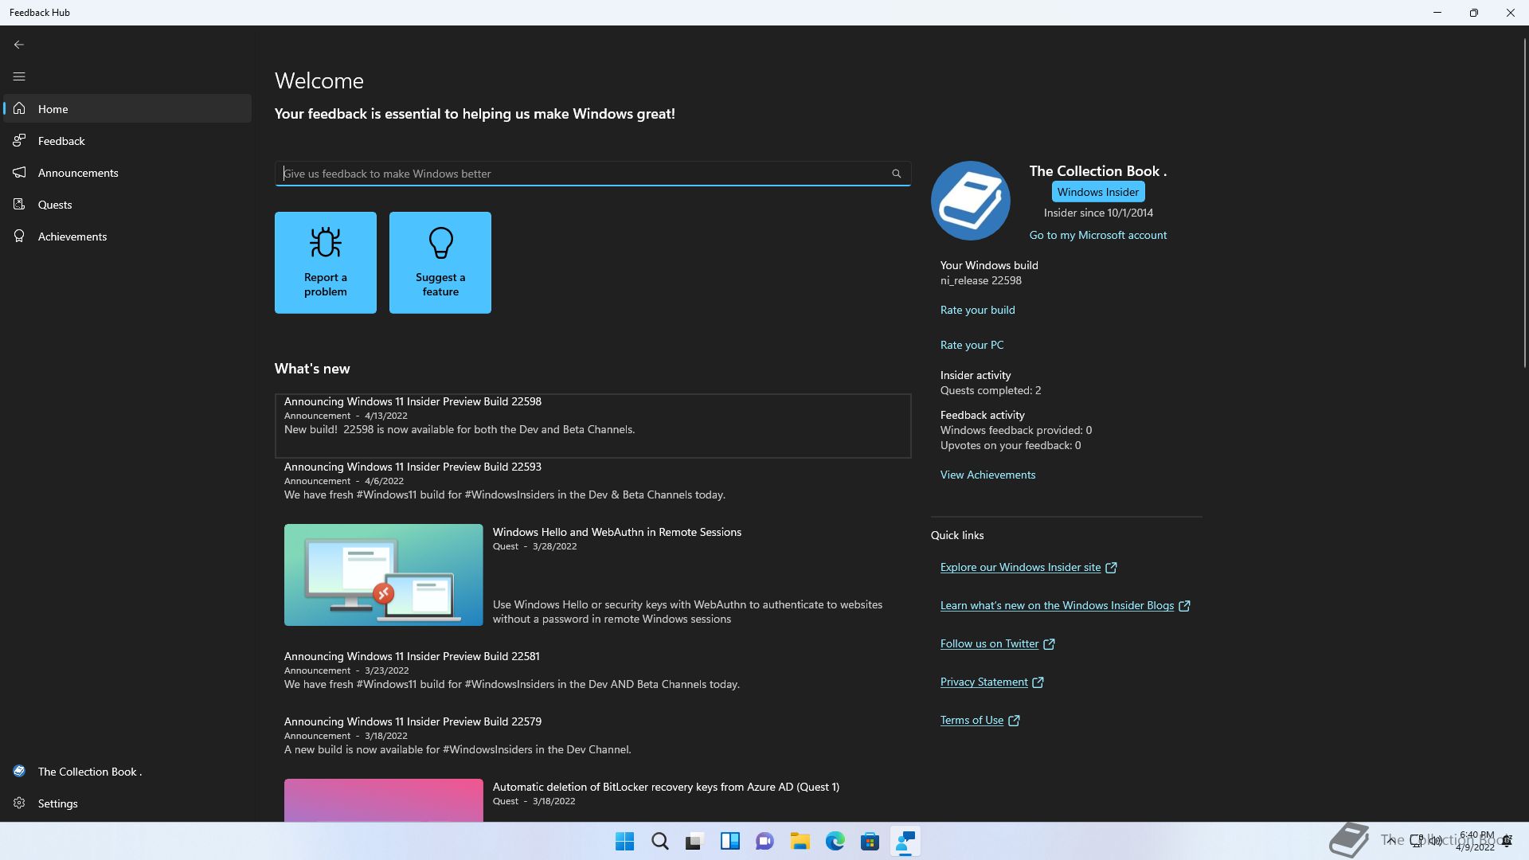1529x860 pixels.
Task: Open the Home page in the sidebar
Action: 127,109
